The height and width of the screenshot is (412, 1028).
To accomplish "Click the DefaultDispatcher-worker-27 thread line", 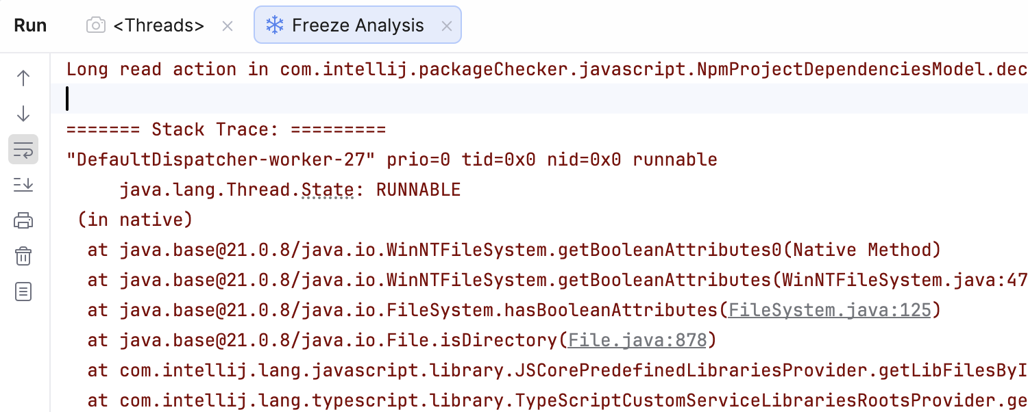I will (391, 159).
